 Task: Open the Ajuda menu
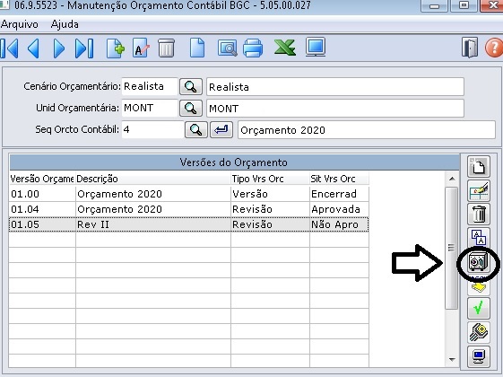(x=65, y=24)
